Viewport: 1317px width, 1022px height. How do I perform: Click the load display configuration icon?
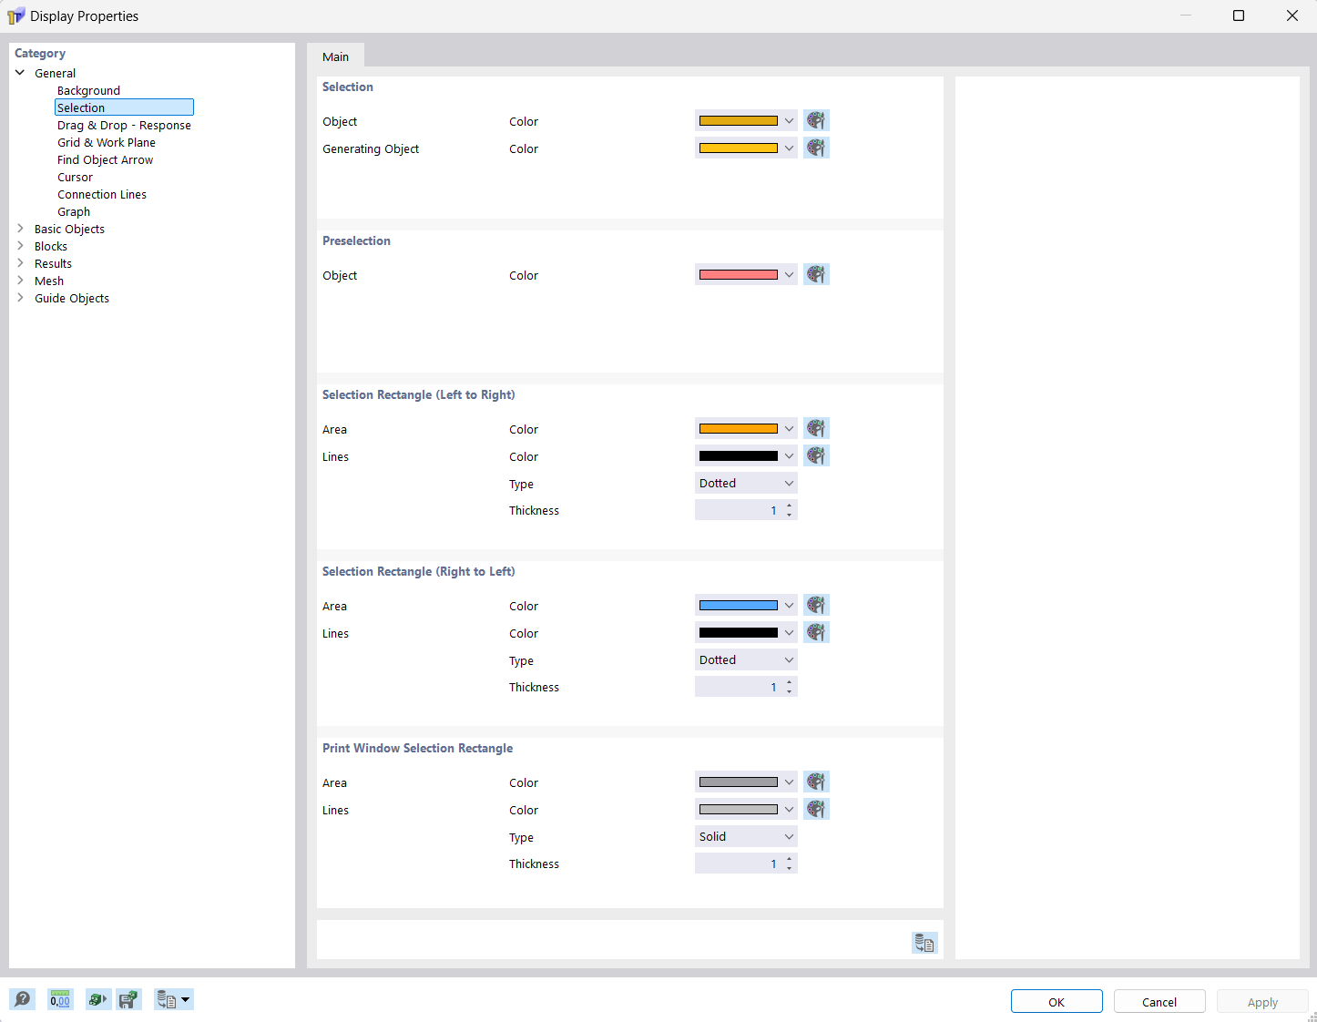(97, 999)
